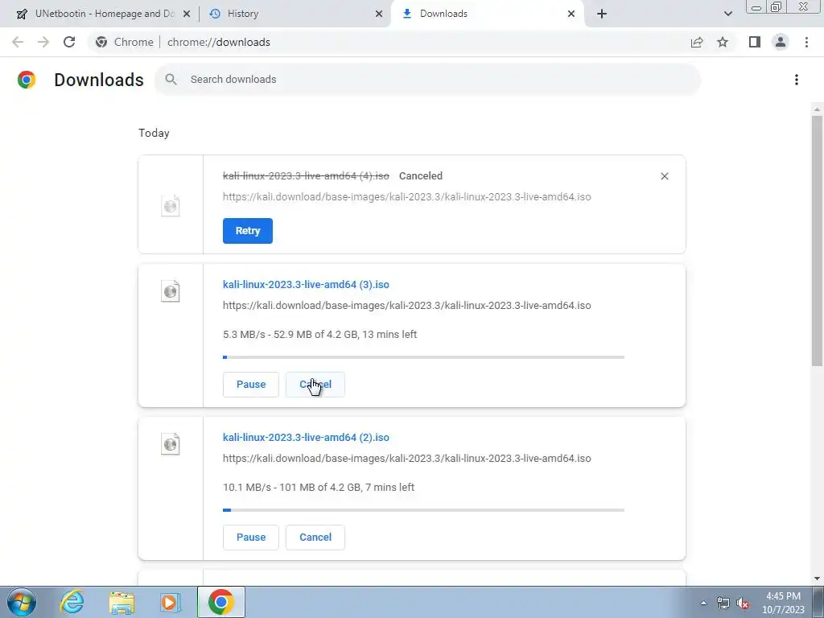Viewport: 824px width, 618px height.
Task: Open the kali-linux-2023.3-live-amd64 (3).iso file link
Action: (306, 284)
